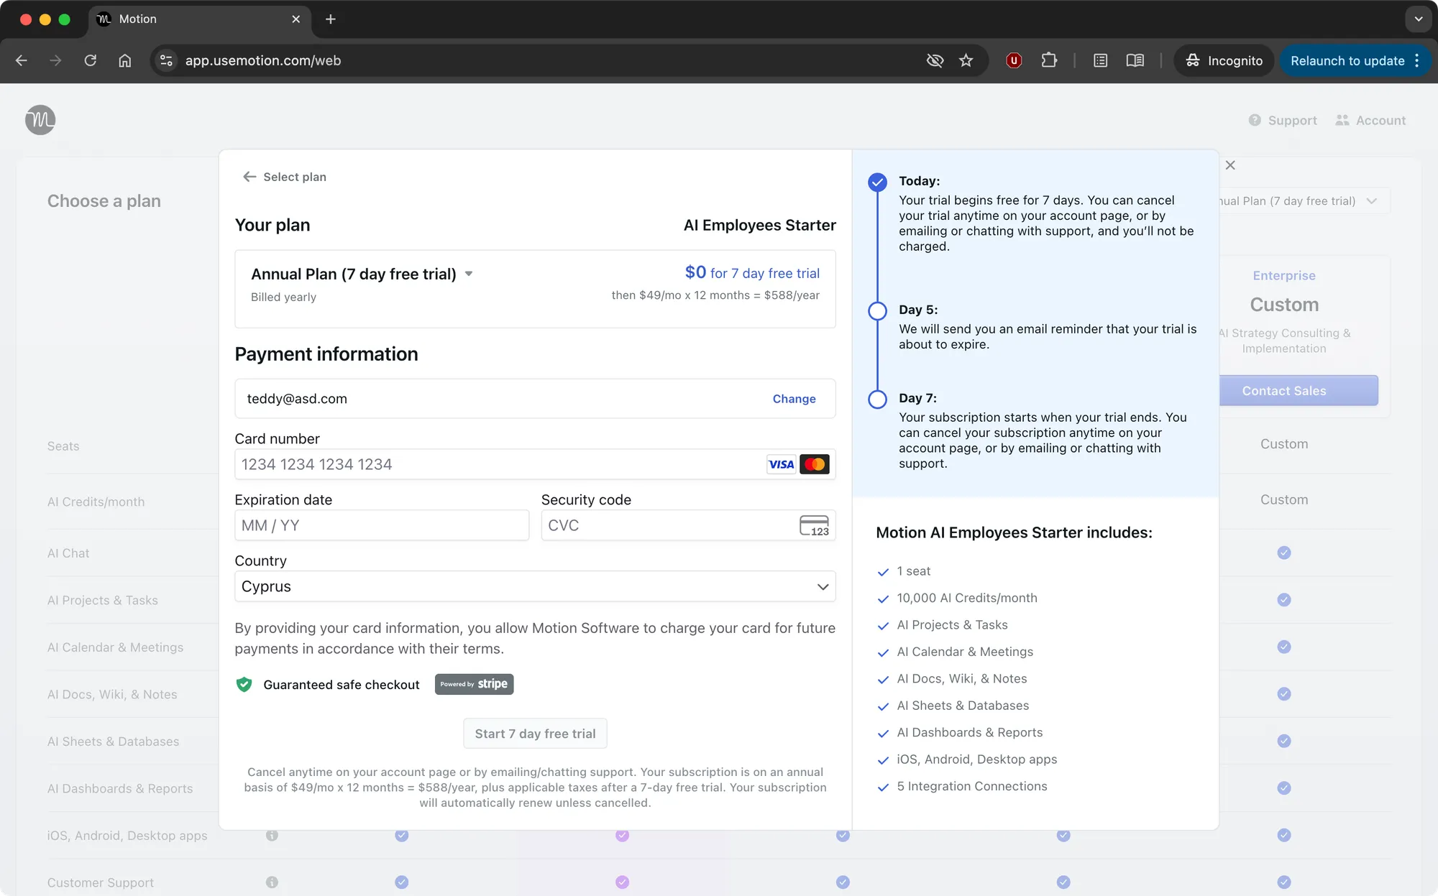Screen dimensions: 1438x896
Task: Click the address bar URL
Action: coord(263,60)
